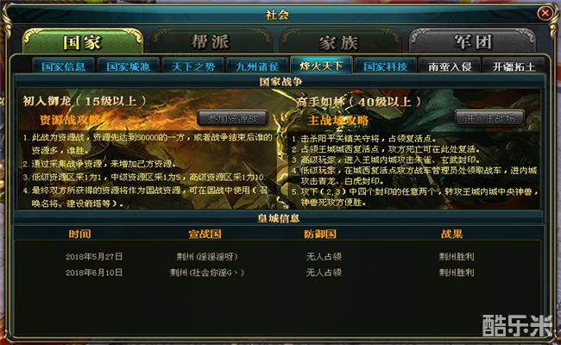Click the 战果 column header

coord(451,235)
